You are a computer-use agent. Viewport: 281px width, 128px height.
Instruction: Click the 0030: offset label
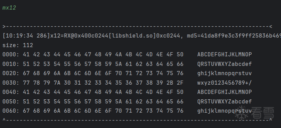pyautogui.click(x=11, y=83)
